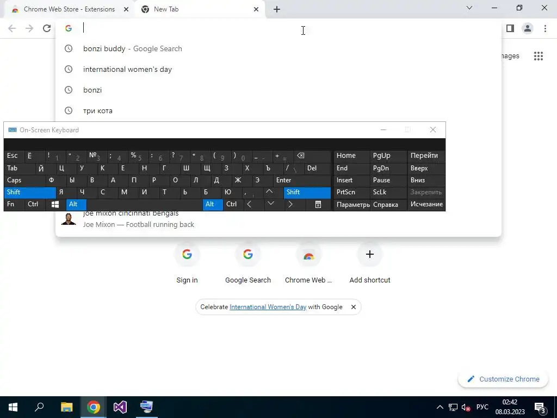Click the Справка help key
Screen dimensions: 557x418
coord(388,205)
